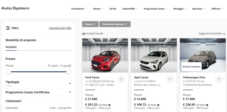Viewport: 227px width, 112px height.
Task: Click info icon beside Ford Puma monthly rate
Action: [x=109, y=105]
